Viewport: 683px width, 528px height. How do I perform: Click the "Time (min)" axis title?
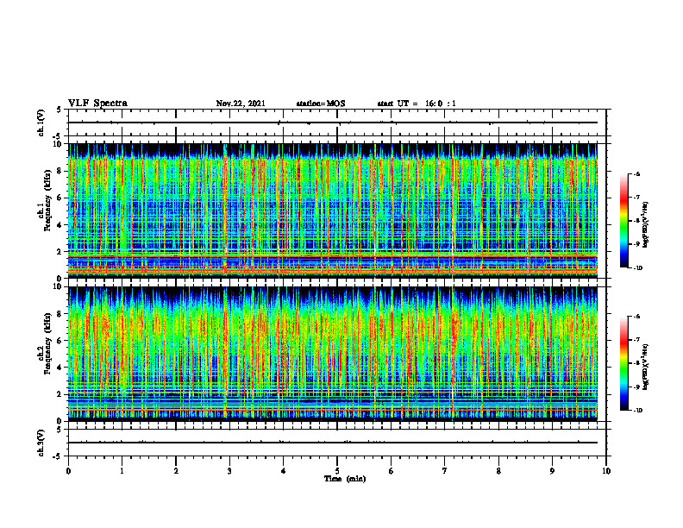345,479
